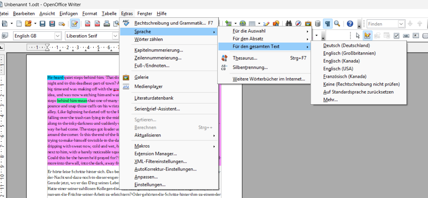The height and width of the screenshot is (198, 428).
Task: Open the Find & Replace binoculars icon
Action: tap(289, 24)
